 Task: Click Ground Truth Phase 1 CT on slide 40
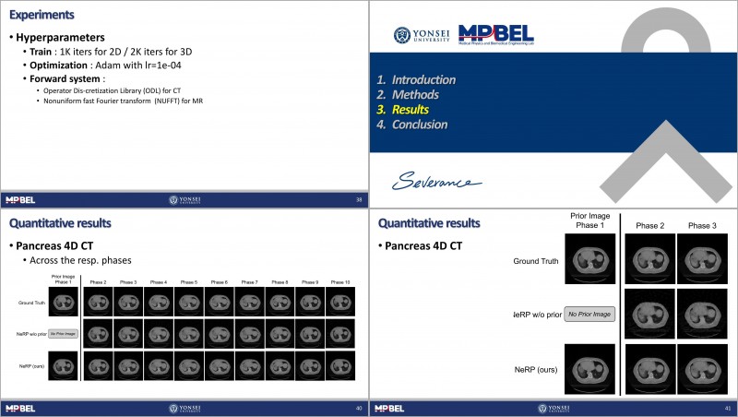63,303
